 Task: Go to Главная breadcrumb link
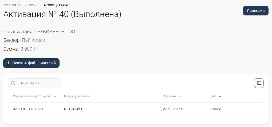(x=10, y=5)
